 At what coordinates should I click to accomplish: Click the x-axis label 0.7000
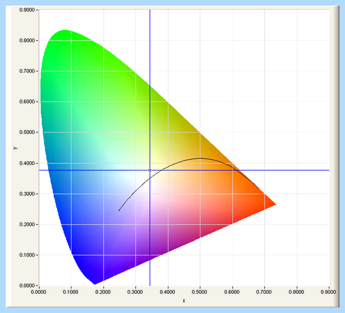coord(264,292)
